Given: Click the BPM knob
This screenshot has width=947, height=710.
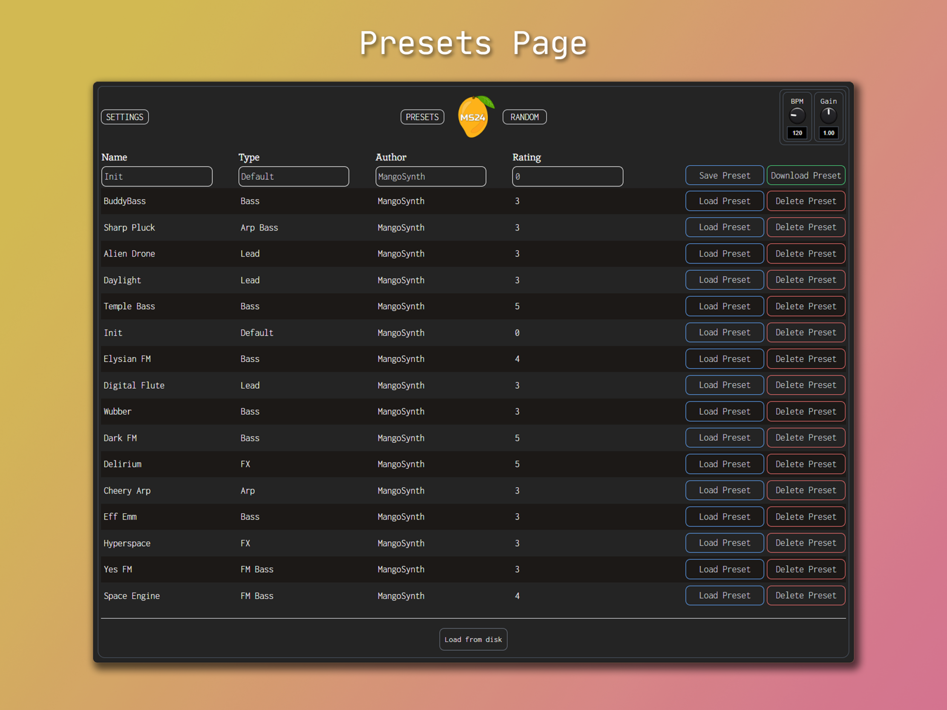Looking at the screenshot, I should click(797, 115).
